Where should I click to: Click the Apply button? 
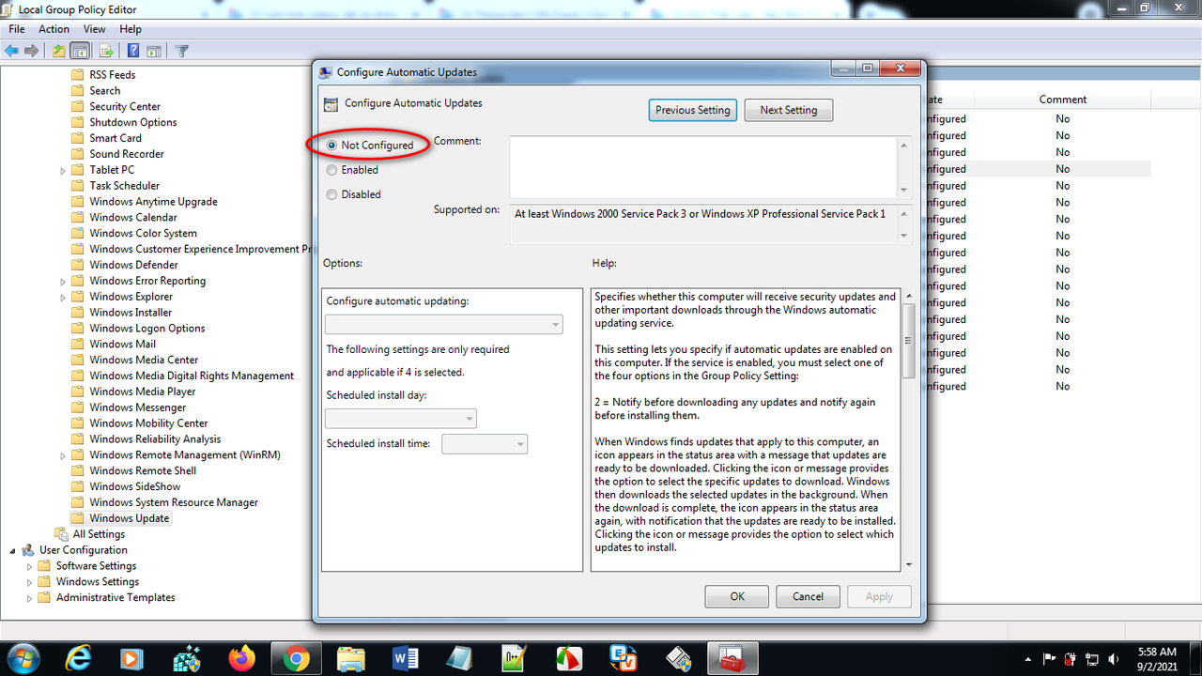point(879,596)
